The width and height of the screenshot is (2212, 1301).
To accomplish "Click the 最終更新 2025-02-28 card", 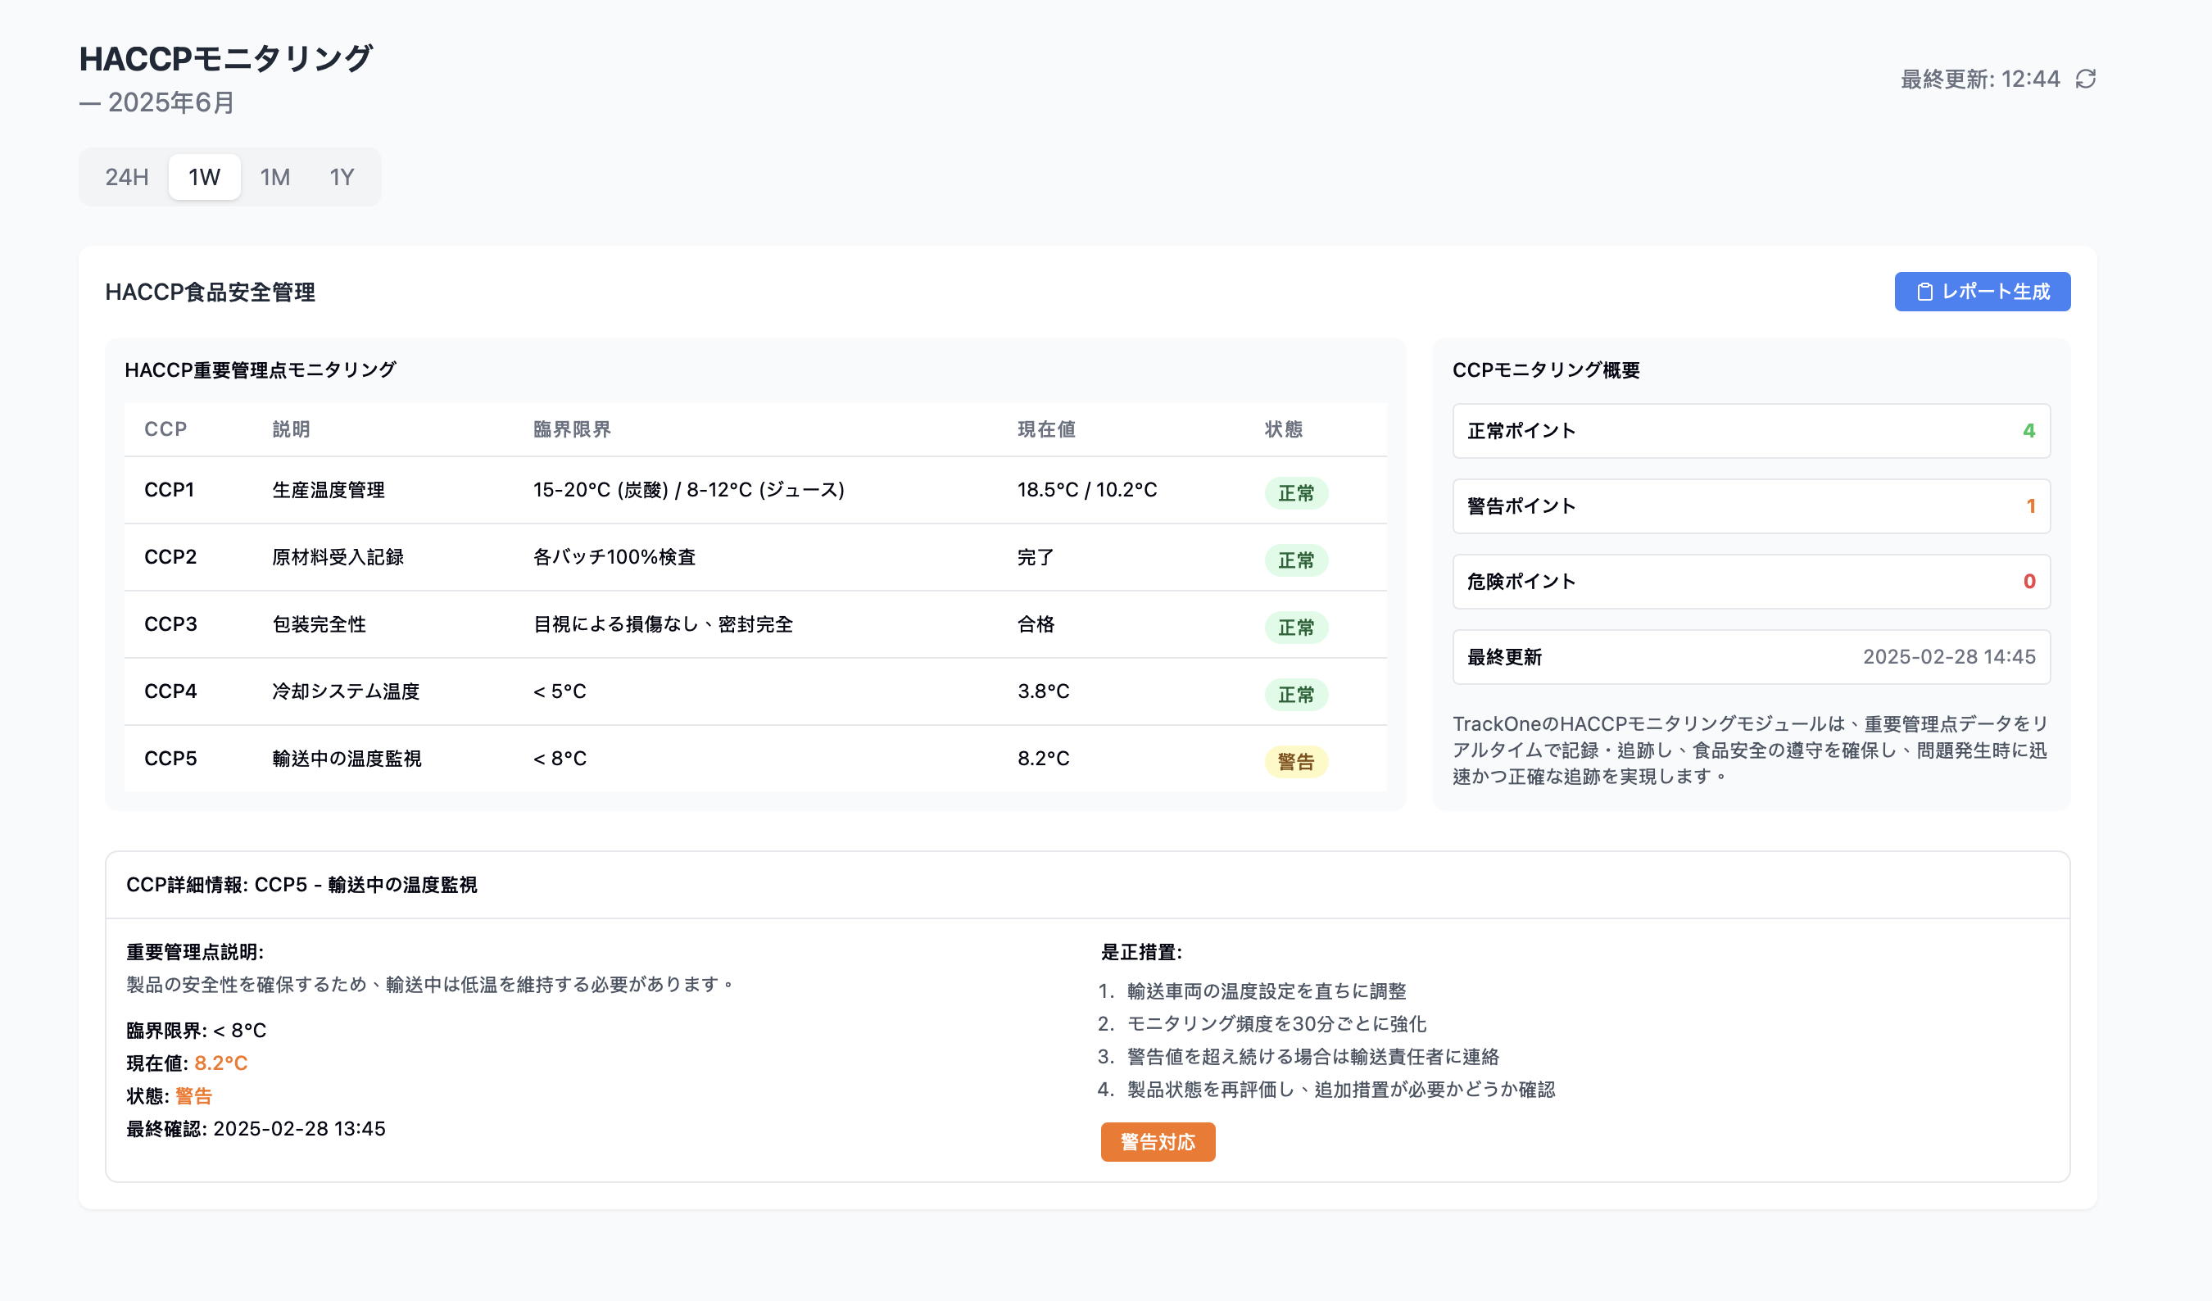I will pyautogui.click(x=1750, y=657).
